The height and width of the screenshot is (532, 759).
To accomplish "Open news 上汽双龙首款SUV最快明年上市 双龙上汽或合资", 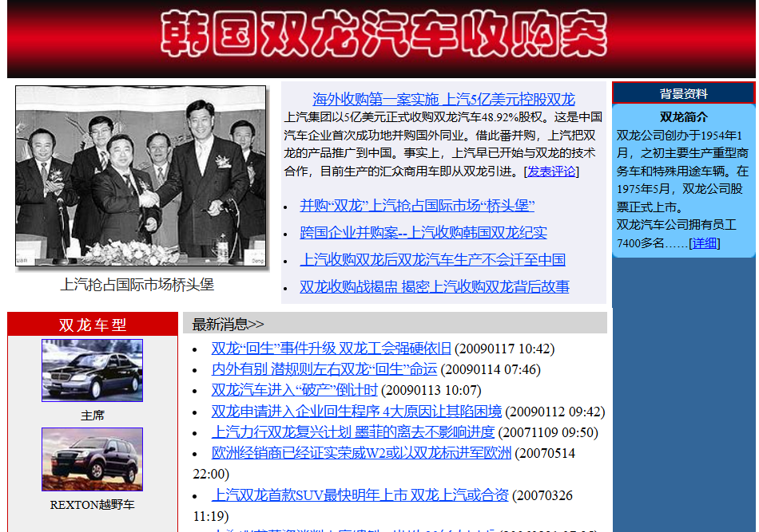I will point(360,495).
